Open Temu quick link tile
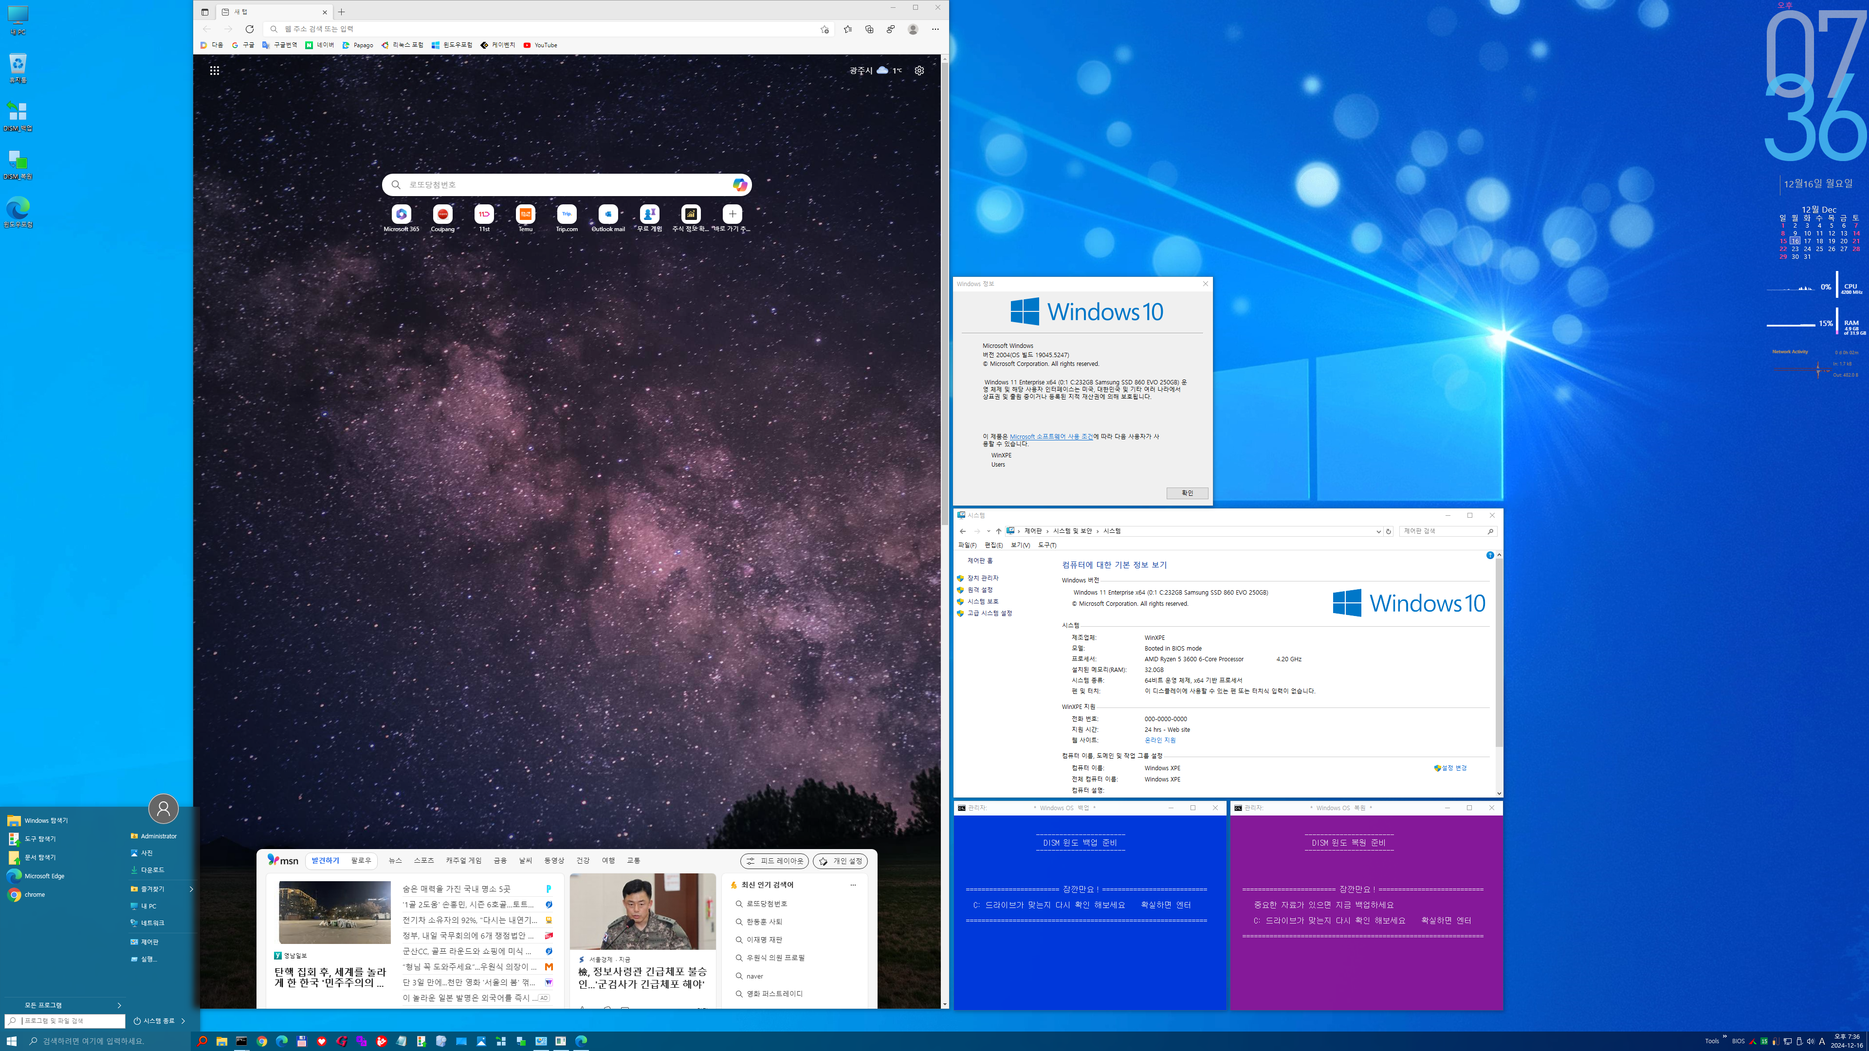This screenshot has height=1051, width=1869. point(525,218)
